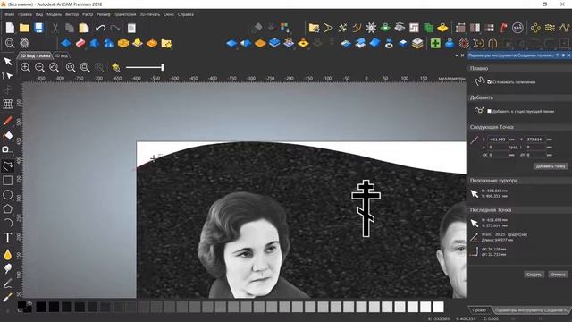Click the bitmap contrast slider handle
The image size is (572, 322).
(163, 67)
